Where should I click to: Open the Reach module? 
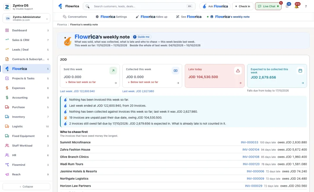click(x=26, y=174)
